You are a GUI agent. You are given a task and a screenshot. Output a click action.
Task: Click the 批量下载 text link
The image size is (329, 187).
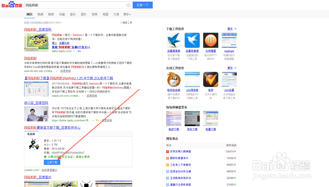click(x=211, y=129)
